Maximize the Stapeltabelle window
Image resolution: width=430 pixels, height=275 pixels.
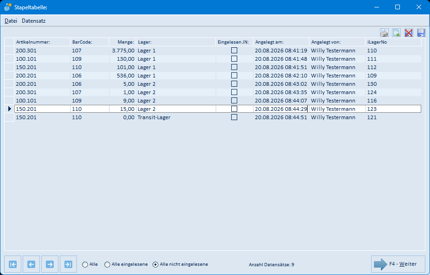coord(398,7)
